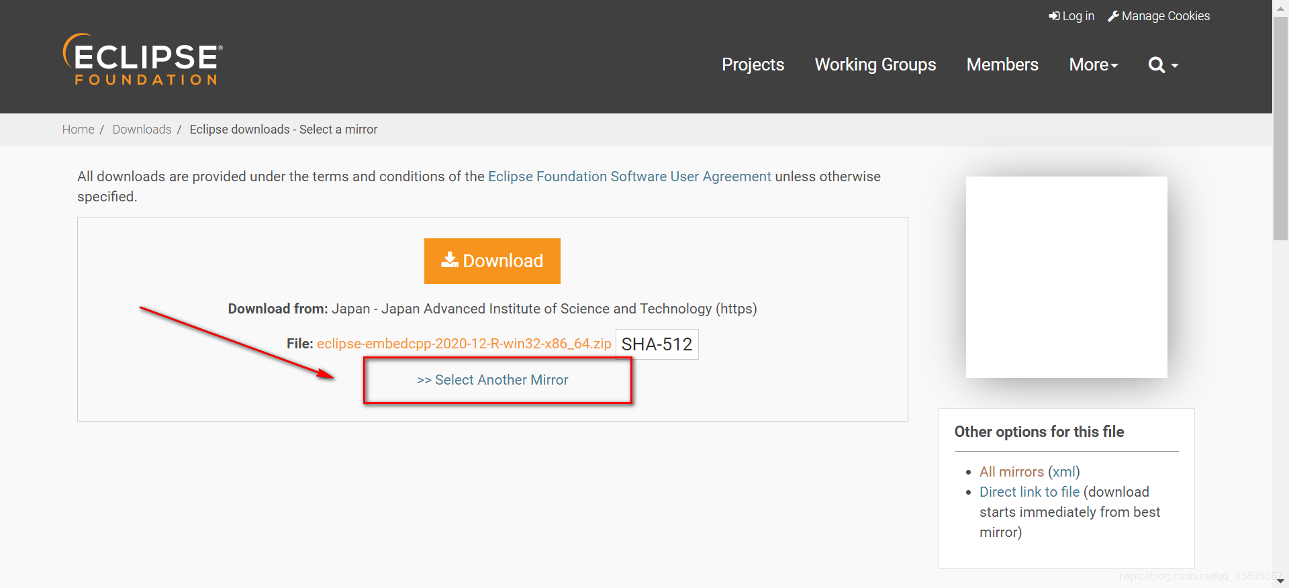Click the scrollbar down arrow
Screen dimensions: 1289x588
coord(1280,581)
